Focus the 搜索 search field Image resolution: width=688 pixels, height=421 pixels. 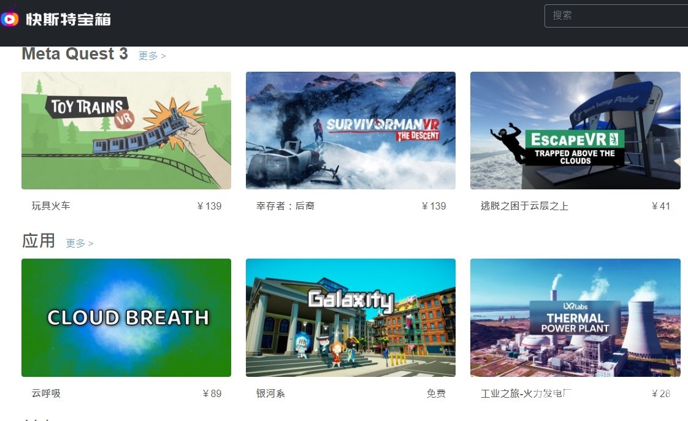coord(616,16)
